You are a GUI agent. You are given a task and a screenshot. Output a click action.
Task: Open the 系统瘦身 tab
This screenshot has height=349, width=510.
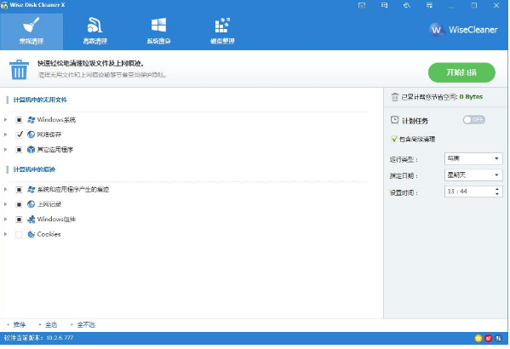coord(158,31)
